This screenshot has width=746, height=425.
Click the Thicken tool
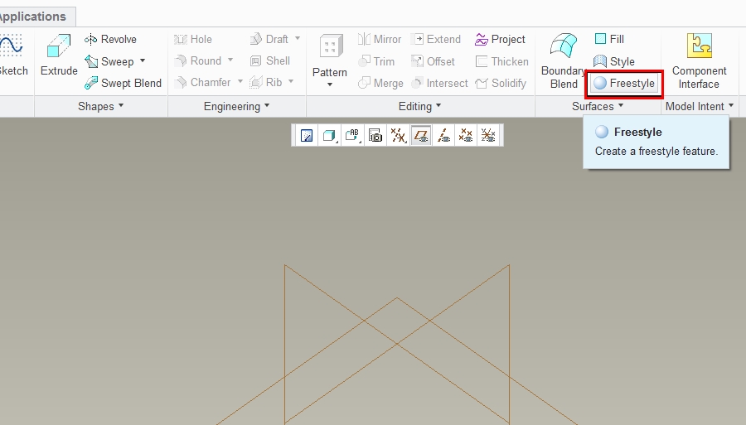(x=501, y=62)
